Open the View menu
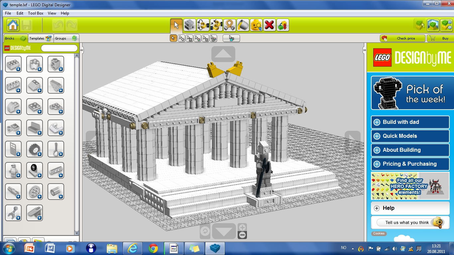Screen dimensions: 454x255 coord(52,13)
